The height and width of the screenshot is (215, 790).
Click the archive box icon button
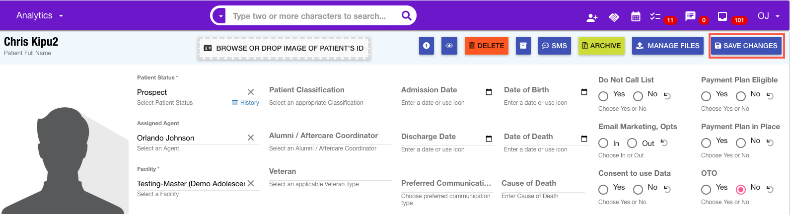[x=523, y=46]
